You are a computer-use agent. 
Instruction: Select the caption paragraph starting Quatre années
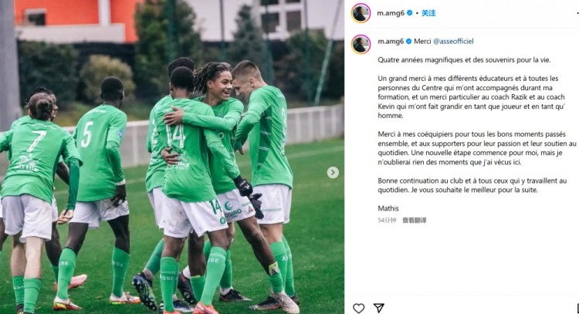(x=464, y=59)
